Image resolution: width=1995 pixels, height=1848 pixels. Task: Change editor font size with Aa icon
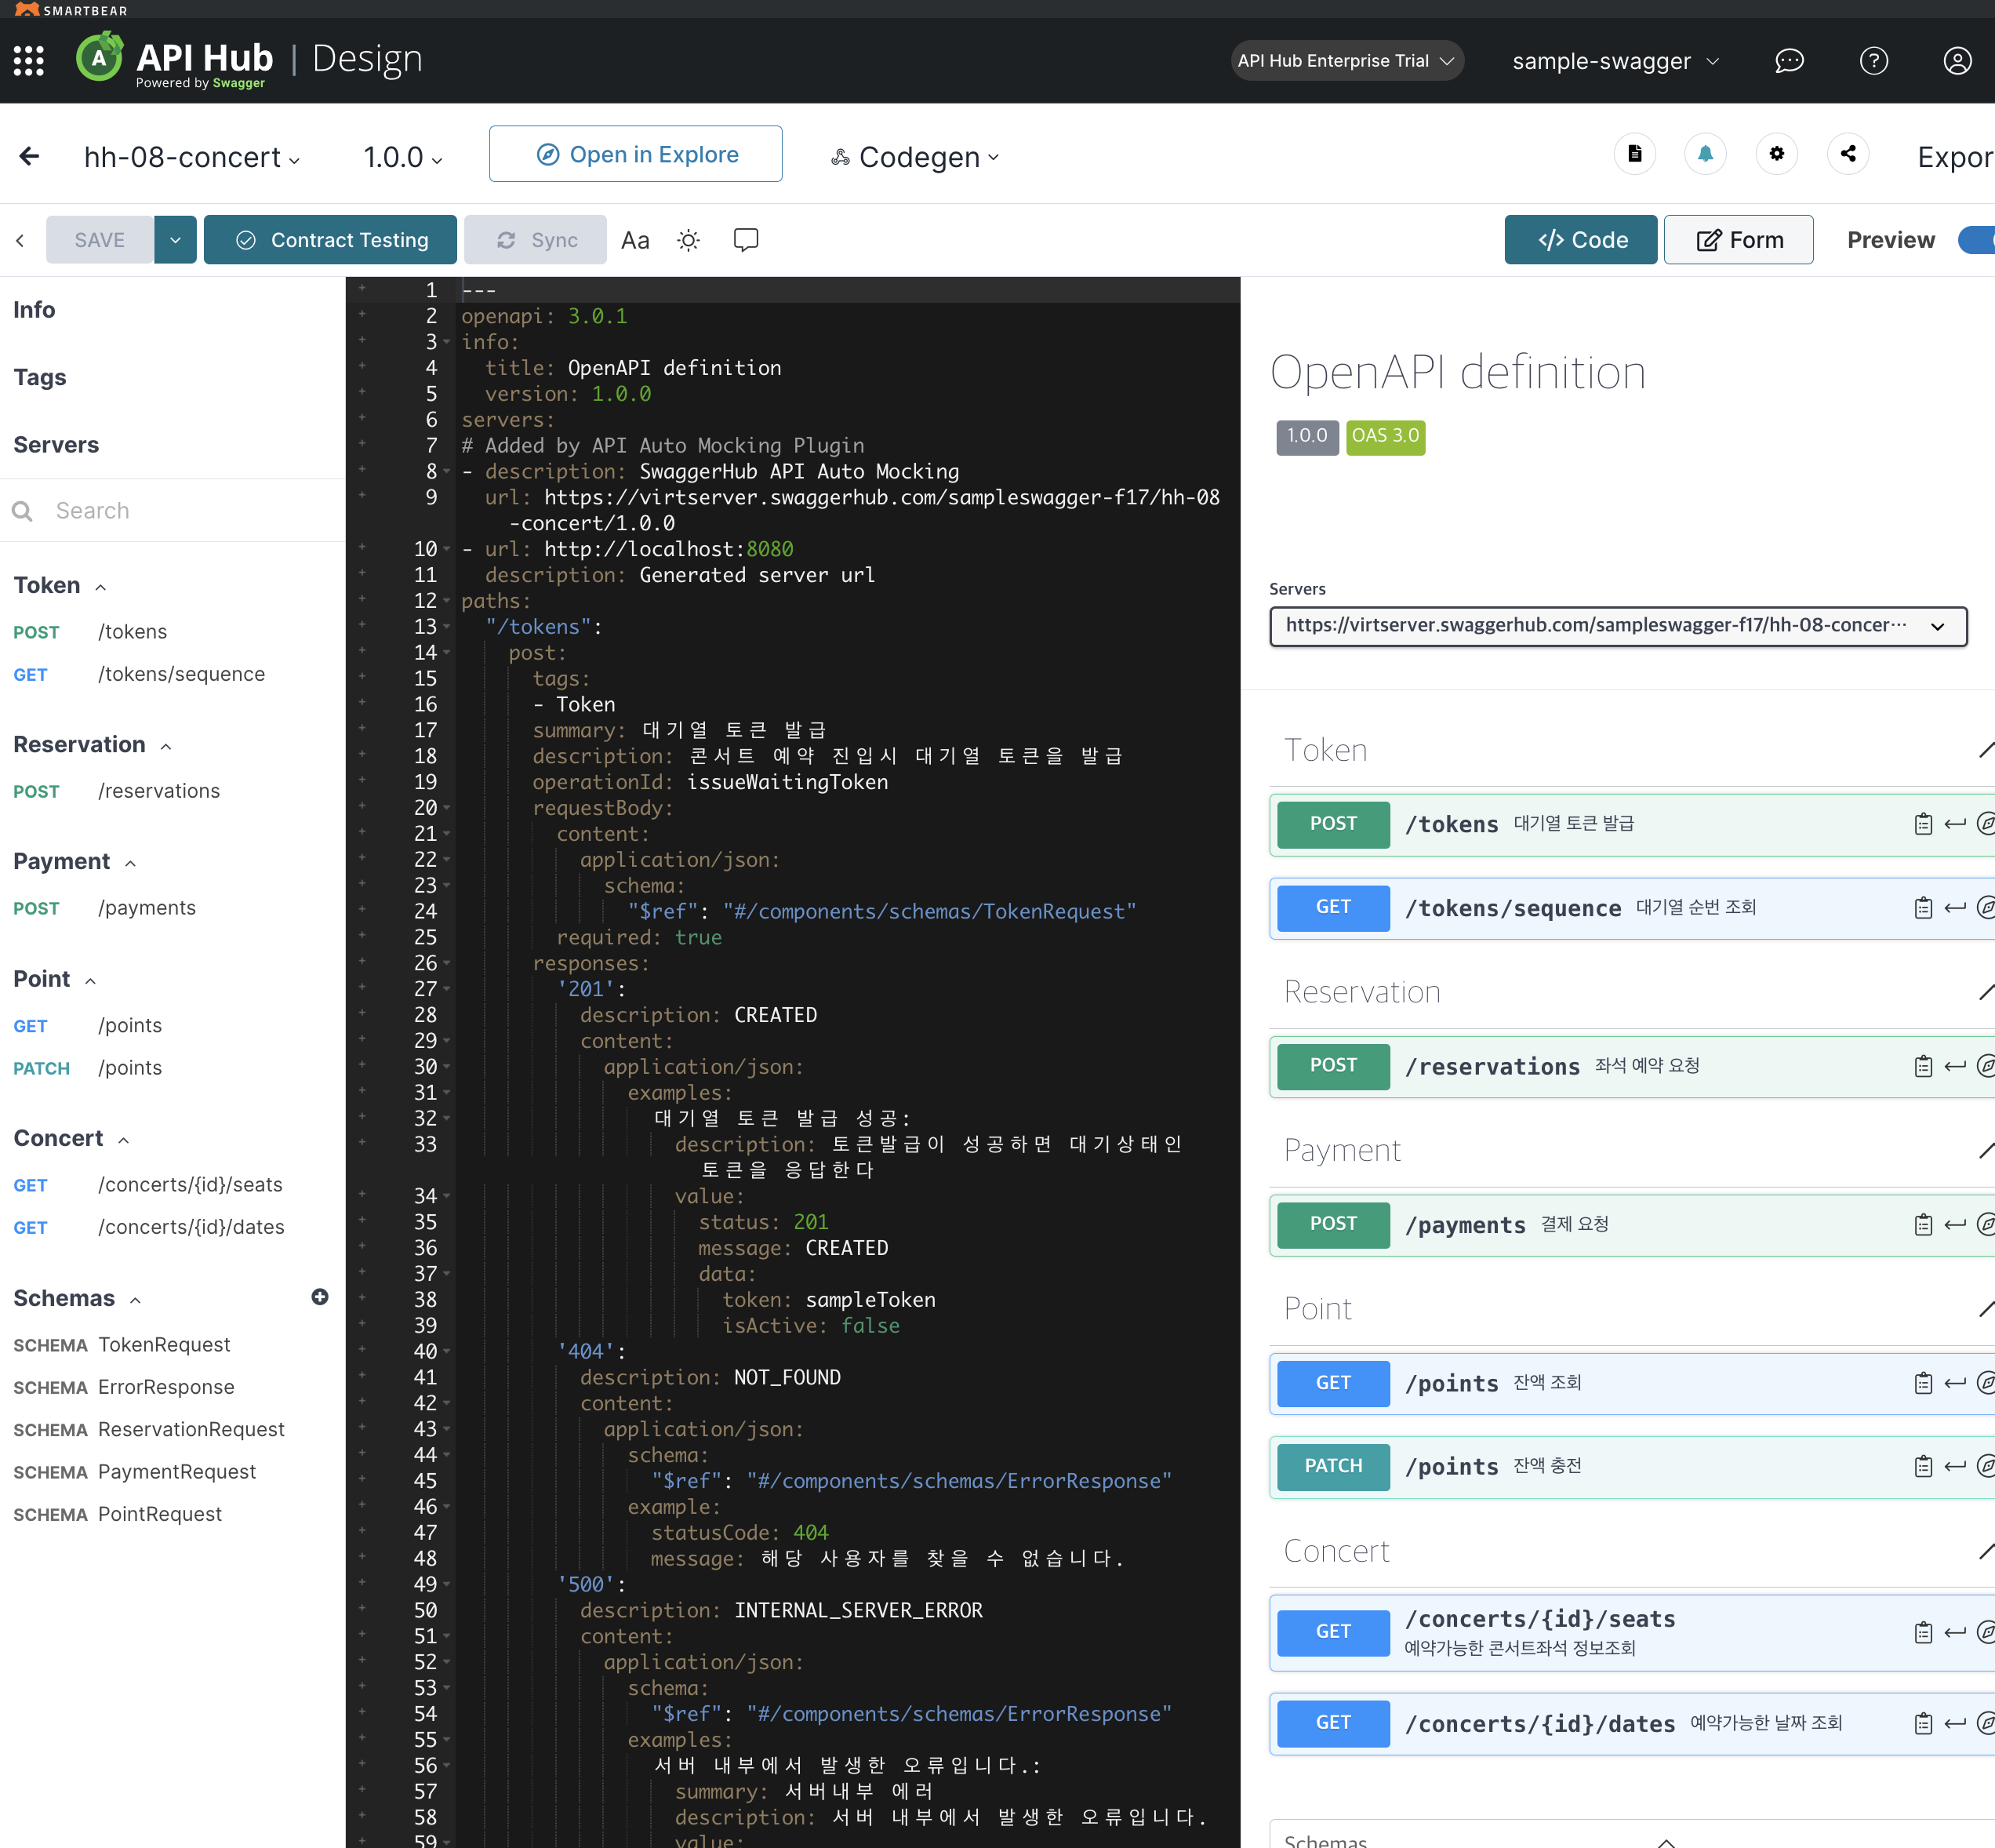pyautogui.click(x=634, y=240)
